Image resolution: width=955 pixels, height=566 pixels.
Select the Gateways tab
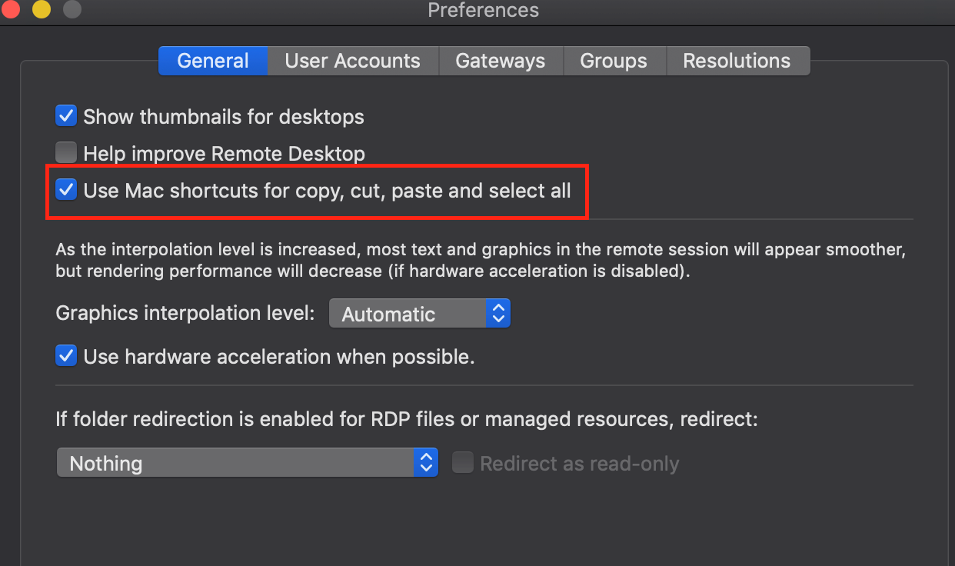point(500,61)
